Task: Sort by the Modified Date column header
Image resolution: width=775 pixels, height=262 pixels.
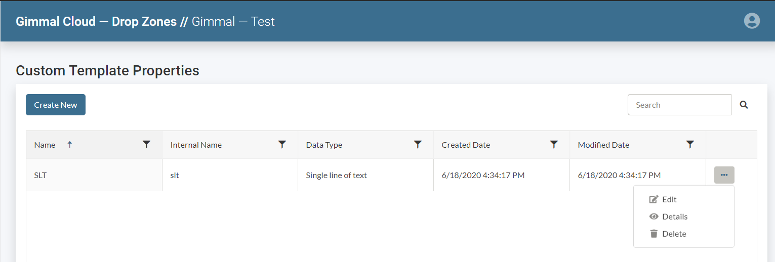Action: pos(603,145)
